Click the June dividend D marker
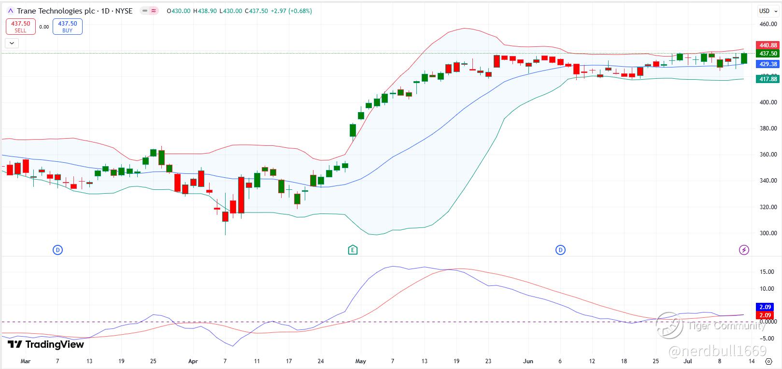The width and height of the screenshot is (782, 369). pos(560,250)
